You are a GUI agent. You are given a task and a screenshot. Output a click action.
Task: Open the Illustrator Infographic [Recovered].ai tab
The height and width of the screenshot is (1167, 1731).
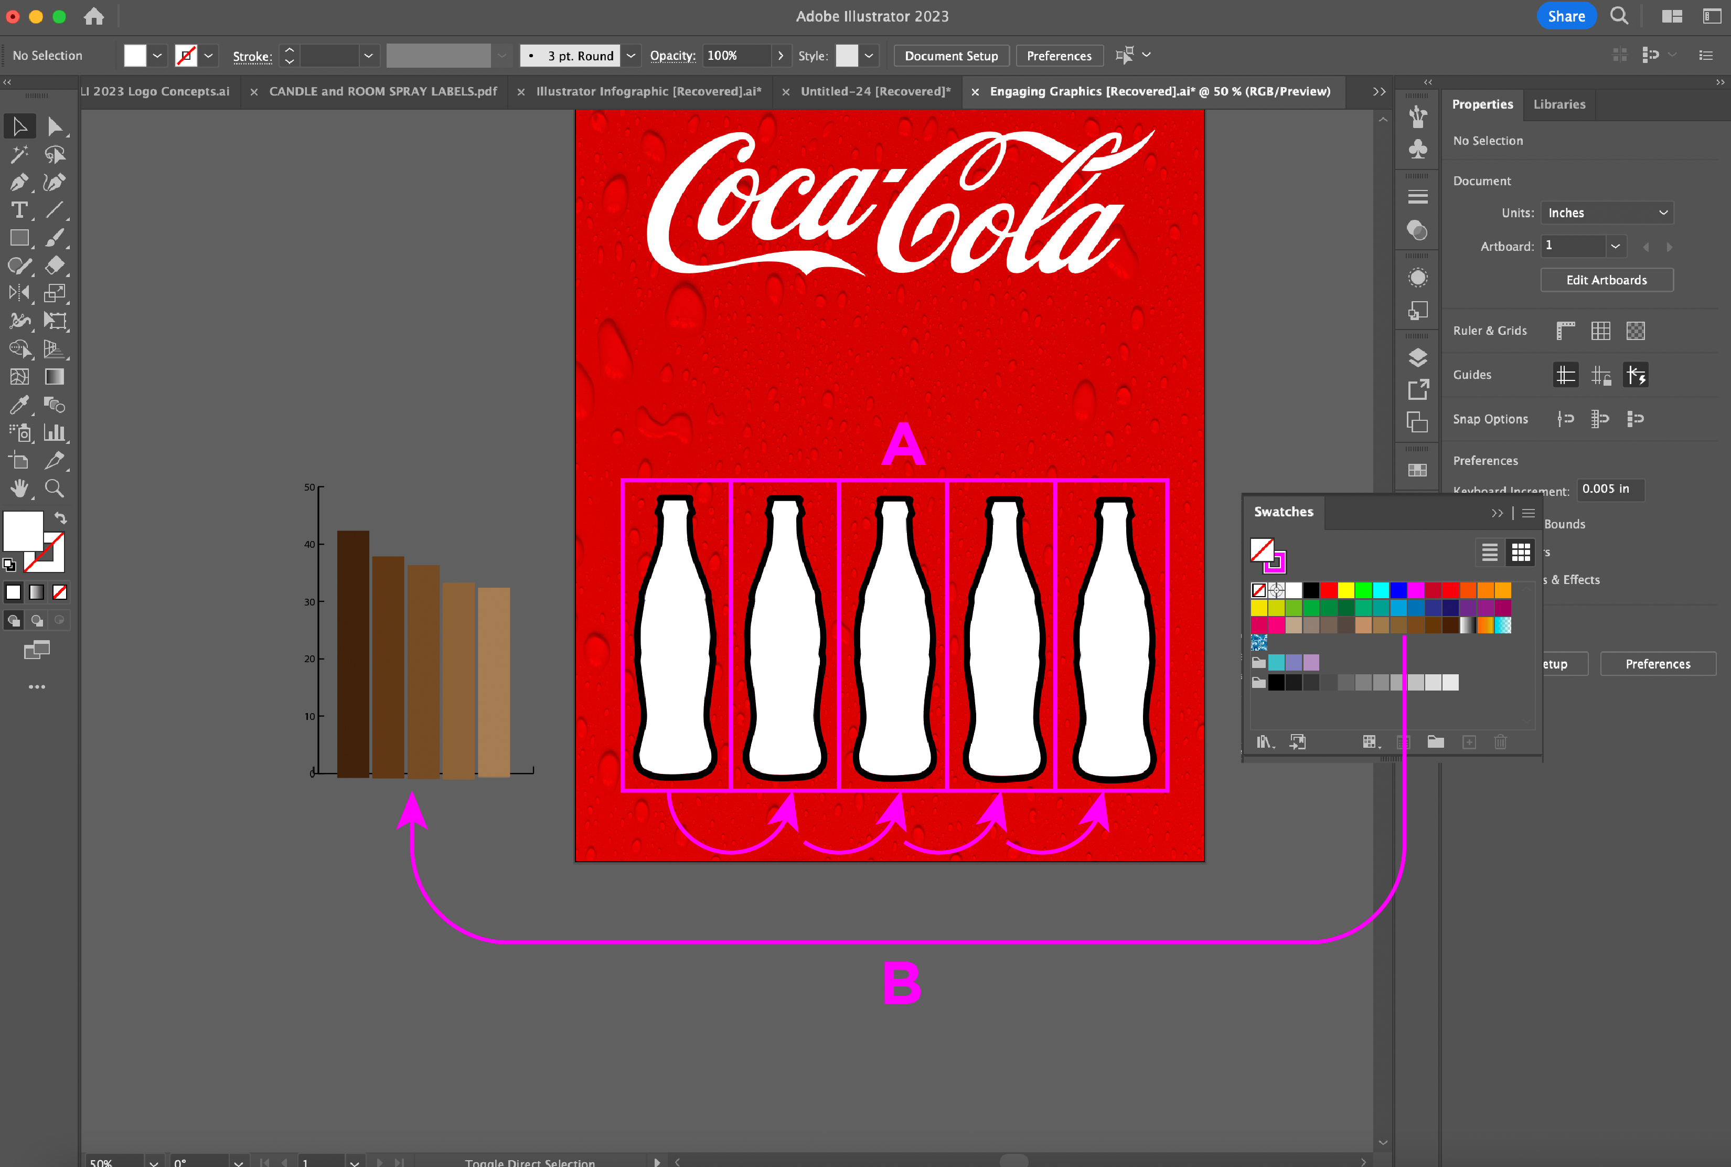point(648,91)
